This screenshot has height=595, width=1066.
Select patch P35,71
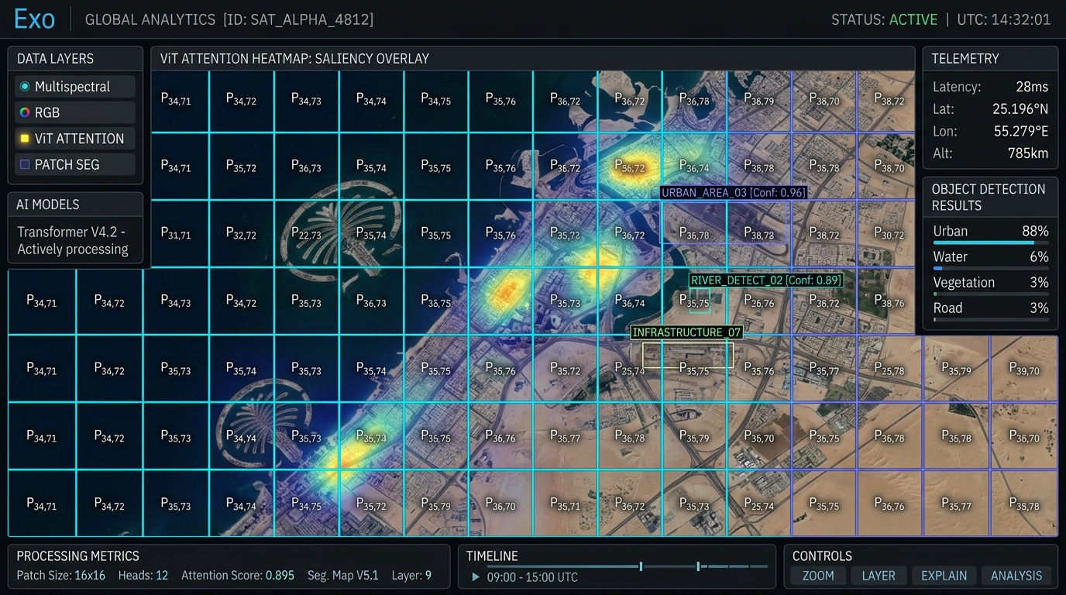click(x=565, y=504)
